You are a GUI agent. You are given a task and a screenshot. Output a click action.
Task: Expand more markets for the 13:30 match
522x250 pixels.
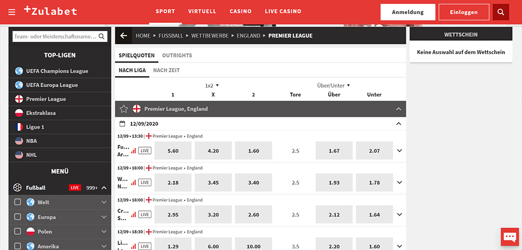399,150
